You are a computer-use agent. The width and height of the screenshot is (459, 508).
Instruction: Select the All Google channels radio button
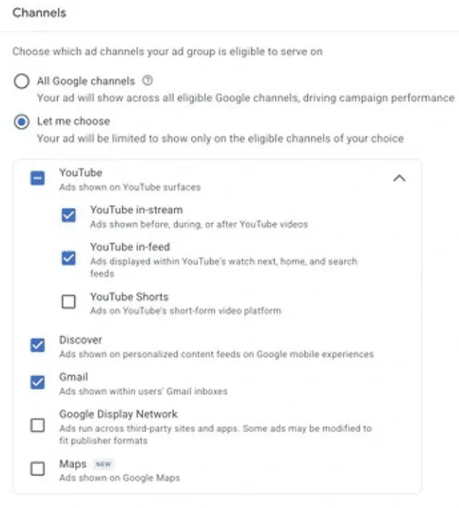coord(22,81)
